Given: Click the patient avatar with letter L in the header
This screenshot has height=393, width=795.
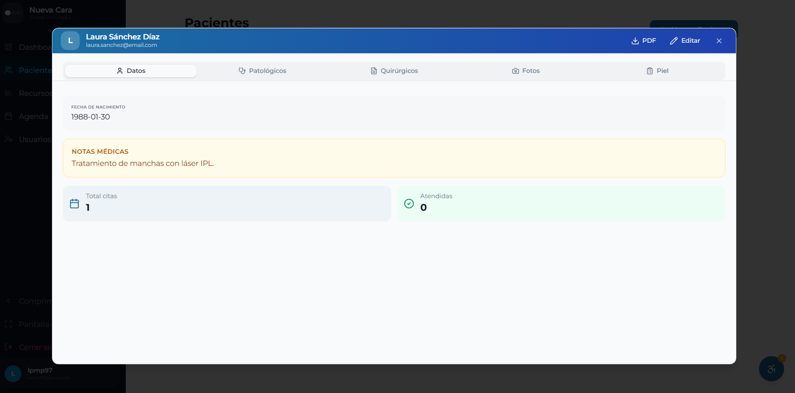Looking at the screenshot, I should click(x=70, y=41).
